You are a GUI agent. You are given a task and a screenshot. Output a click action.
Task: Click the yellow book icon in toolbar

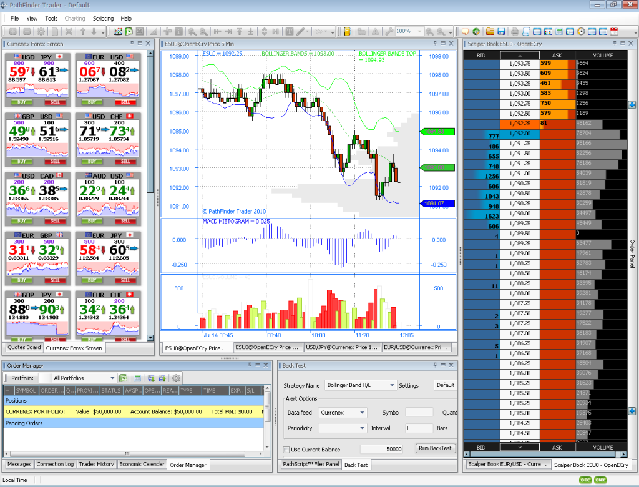[348, 31]
